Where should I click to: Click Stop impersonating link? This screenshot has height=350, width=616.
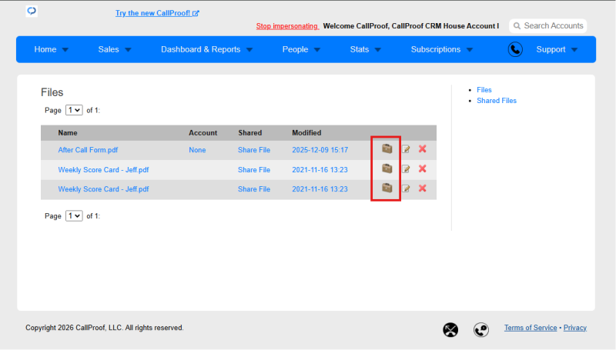286,26
